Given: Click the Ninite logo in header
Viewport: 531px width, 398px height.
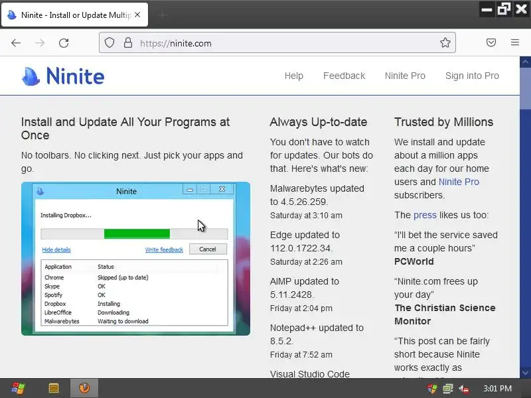Looking at the screenshot, I should pos(63,76).
